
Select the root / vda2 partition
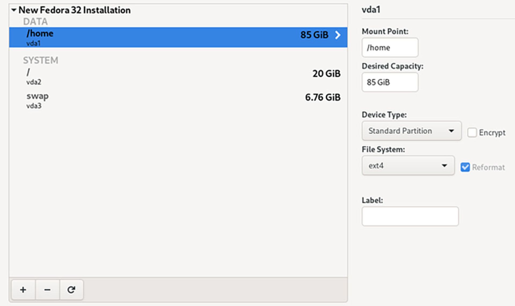coord(161,76)
